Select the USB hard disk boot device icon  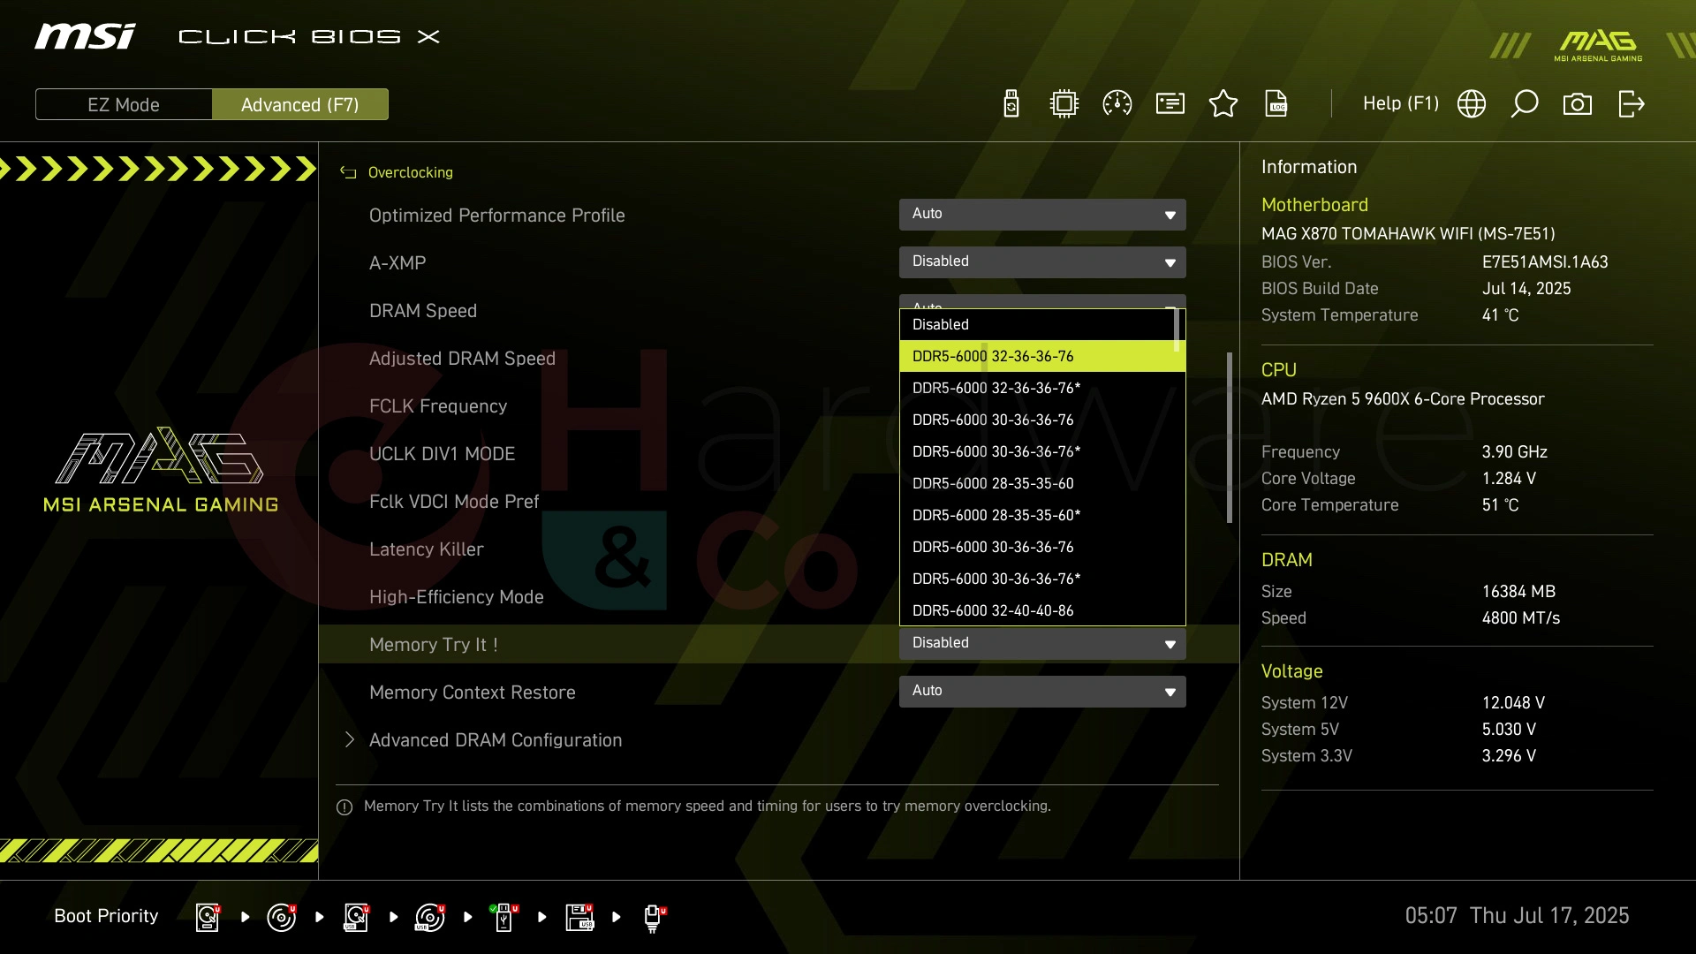(356, 917)
